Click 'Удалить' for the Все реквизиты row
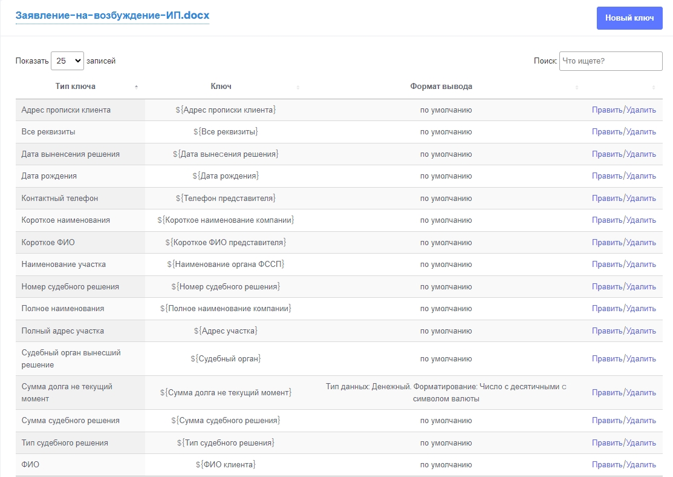The width and height of the screenshot is (673, 477). tap(640, 132)
